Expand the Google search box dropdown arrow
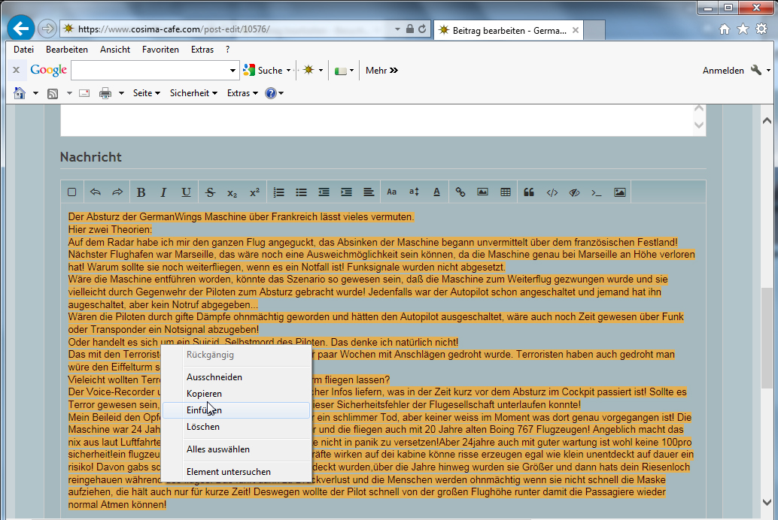Image resolution: width=778 pixels, height=520 pixels. 232,71
